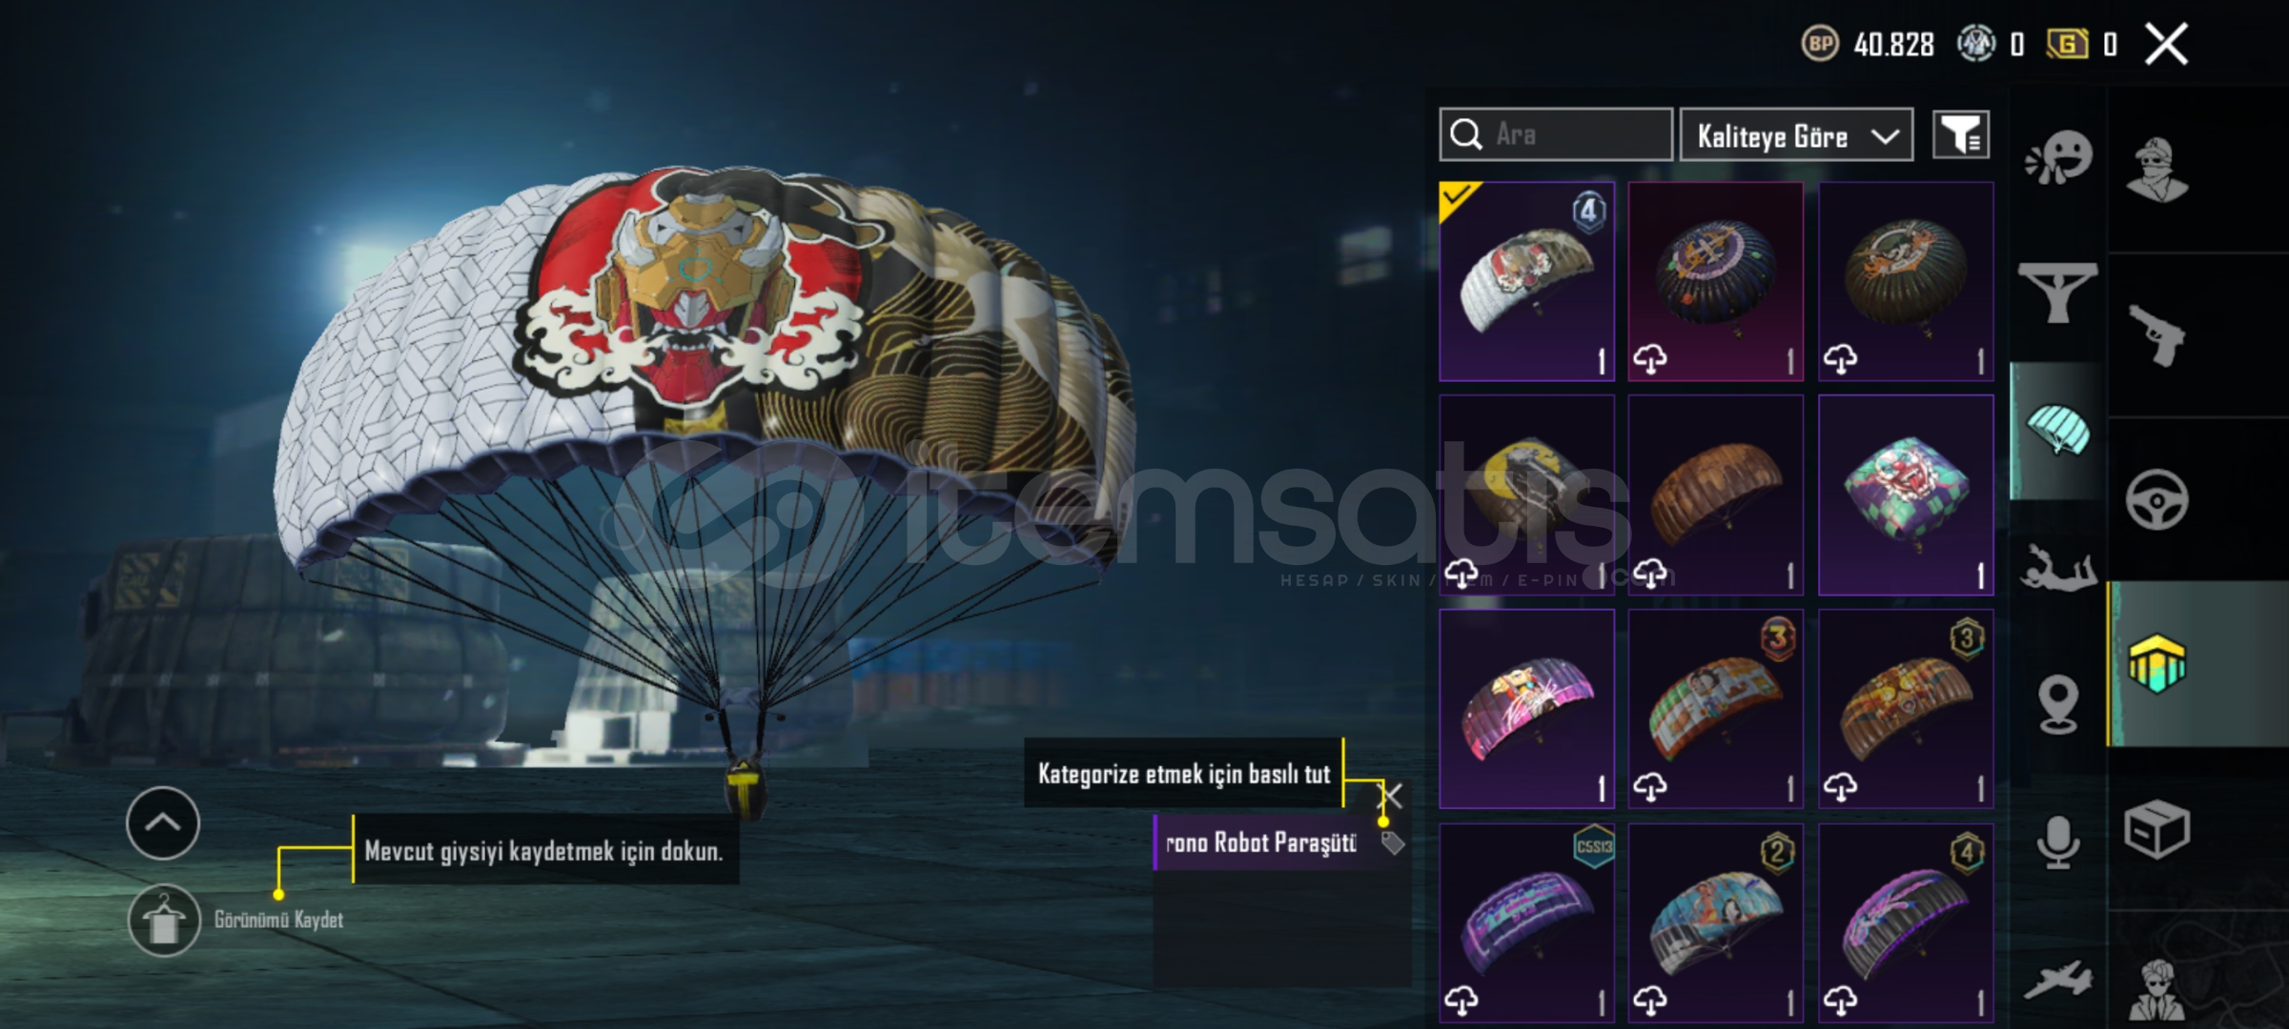Select the outfit hanger category icon

pos(2057,292)
